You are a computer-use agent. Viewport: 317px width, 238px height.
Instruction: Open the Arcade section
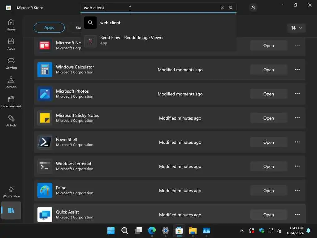(11, 82)
